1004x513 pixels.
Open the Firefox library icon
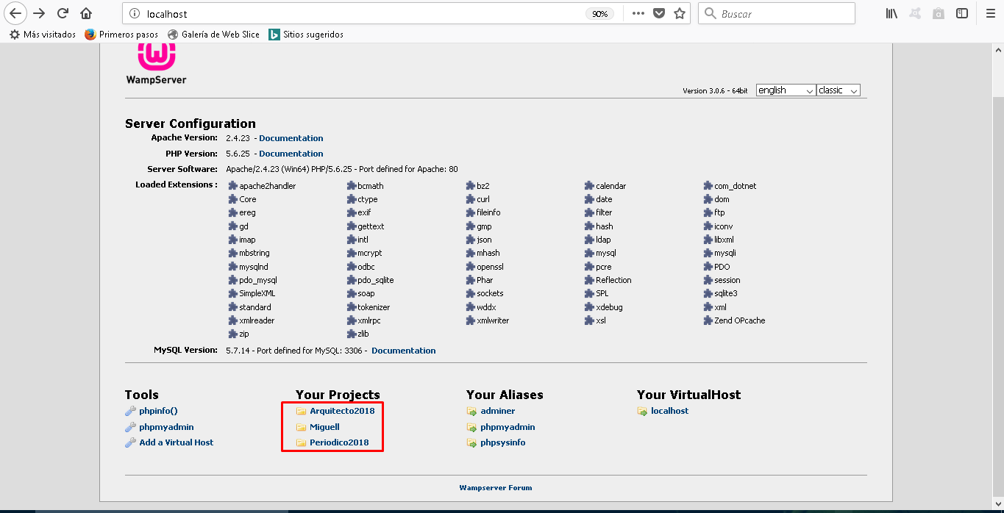click(x=891, y=13)
